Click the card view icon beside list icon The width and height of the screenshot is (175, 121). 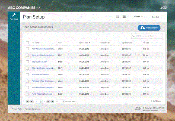[124, 17]
